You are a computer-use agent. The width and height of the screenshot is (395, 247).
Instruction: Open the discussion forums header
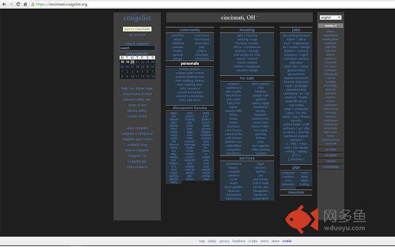click(189, 108)
